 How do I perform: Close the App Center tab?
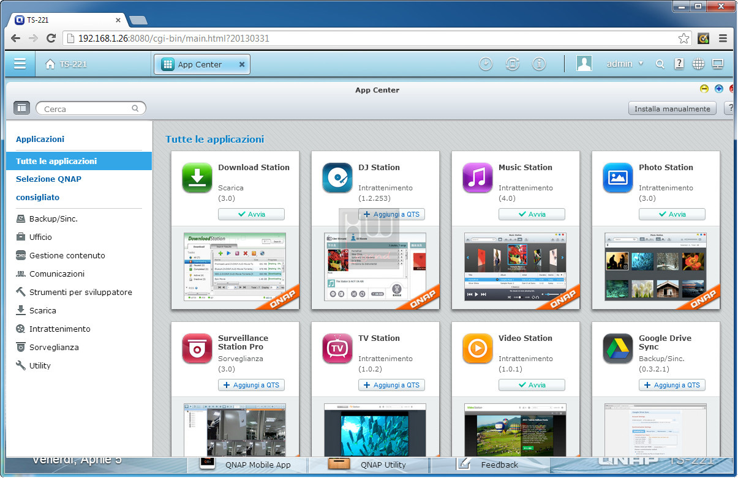pyautogui.click(x=241, y=64)
